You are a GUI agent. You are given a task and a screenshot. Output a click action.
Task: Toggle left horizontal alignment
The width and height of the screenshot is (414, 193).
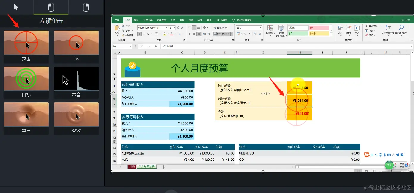tap(189, 34)
